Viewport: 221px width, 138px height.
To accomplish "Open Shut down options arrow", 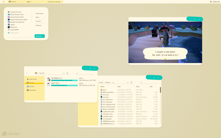I will point(43,36).
